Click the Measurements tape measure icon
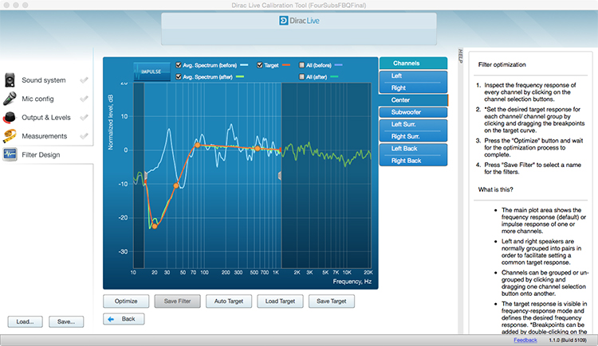 [10, 136]
